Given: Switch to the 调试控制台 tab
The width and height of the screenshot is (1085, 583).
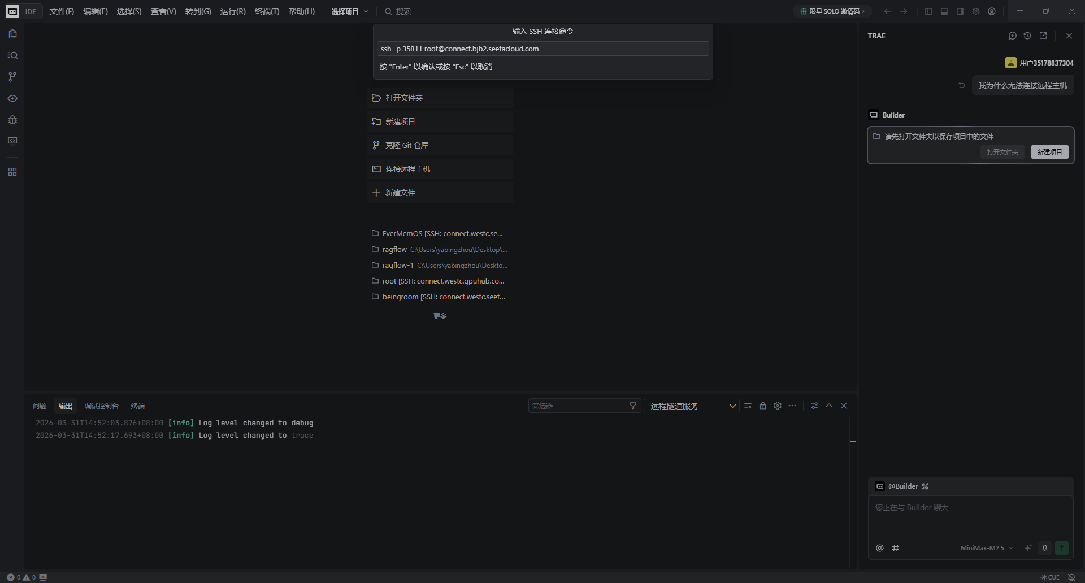Looking at the screenshot, I should [101, 406].
